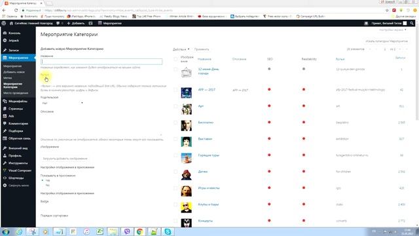The height and width of the screenshot is (236, 419).
Task: Tick checkbox for 12 июня День города row
Action: click(x=175, y=69)
